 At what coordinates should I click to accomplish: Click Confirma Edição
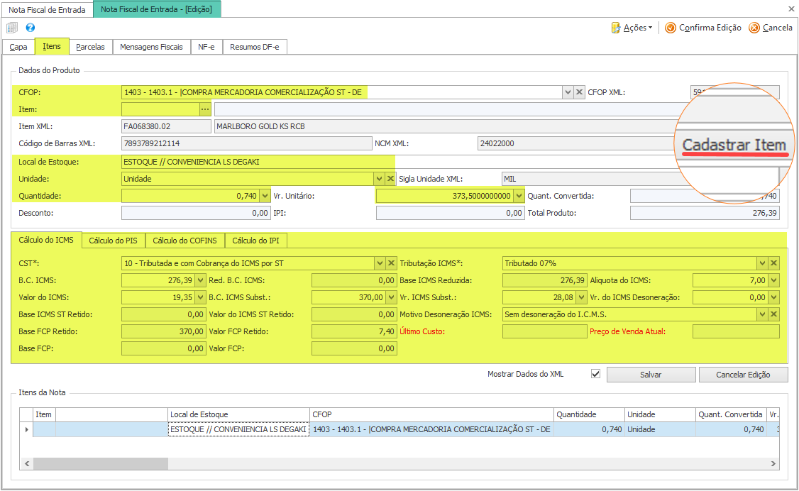(x=703, y=28)
